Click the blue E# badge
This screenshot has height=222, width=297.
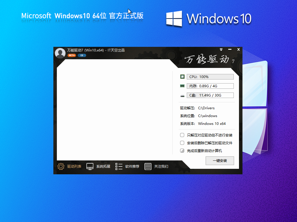(x=82, y=55)
